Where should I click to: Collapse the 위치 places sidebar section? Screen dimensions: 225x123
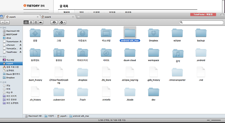[1, 57]
